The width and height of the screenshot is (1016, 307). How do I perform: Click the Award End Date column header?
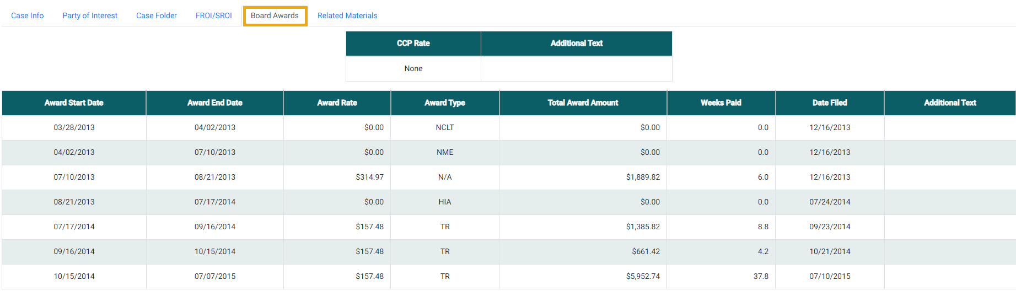click(x=214, y=103)
